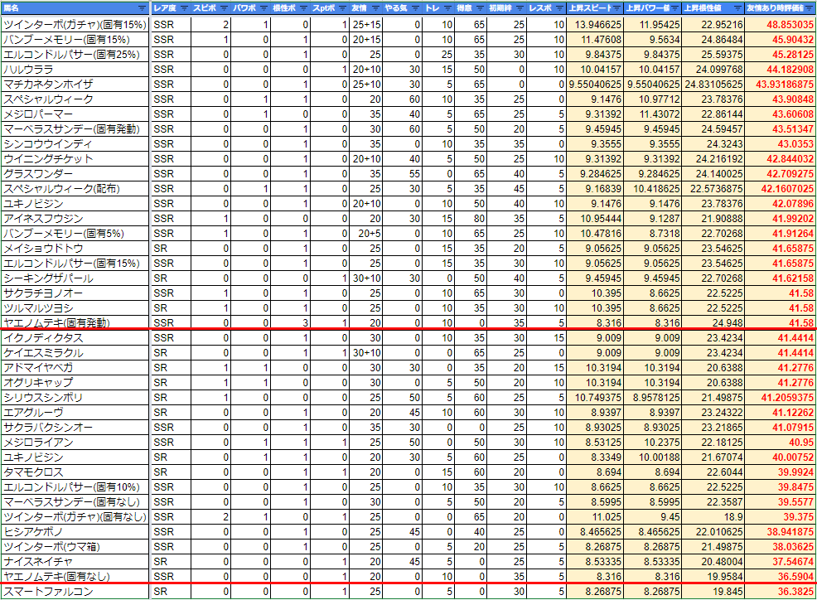Select the グラスワンダー name cell
Image resolution: width=817 pixels, height=600 pixels.
click(x=75, y=173)
